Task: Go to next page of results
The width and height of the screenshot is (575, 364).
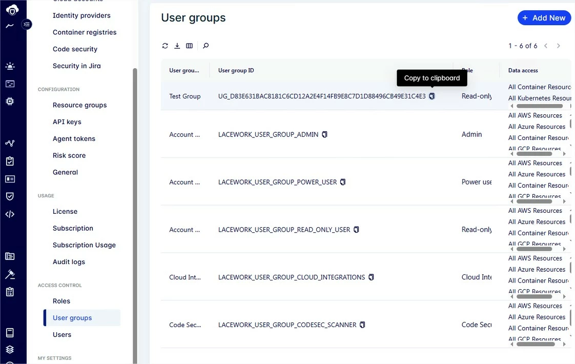Action: click(559, 46)
